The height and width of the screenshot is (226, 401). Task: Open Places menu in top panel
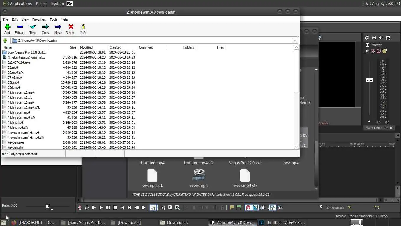[x=42, y=4]
